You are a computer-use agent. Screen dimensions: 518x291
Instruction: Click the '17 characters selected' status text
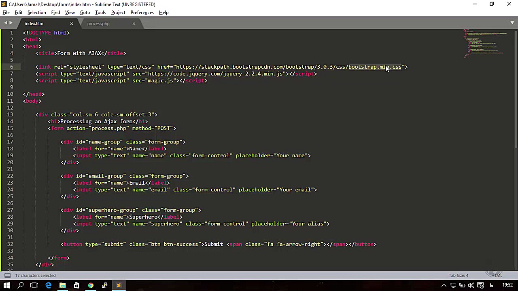click(x=35, y=275)
